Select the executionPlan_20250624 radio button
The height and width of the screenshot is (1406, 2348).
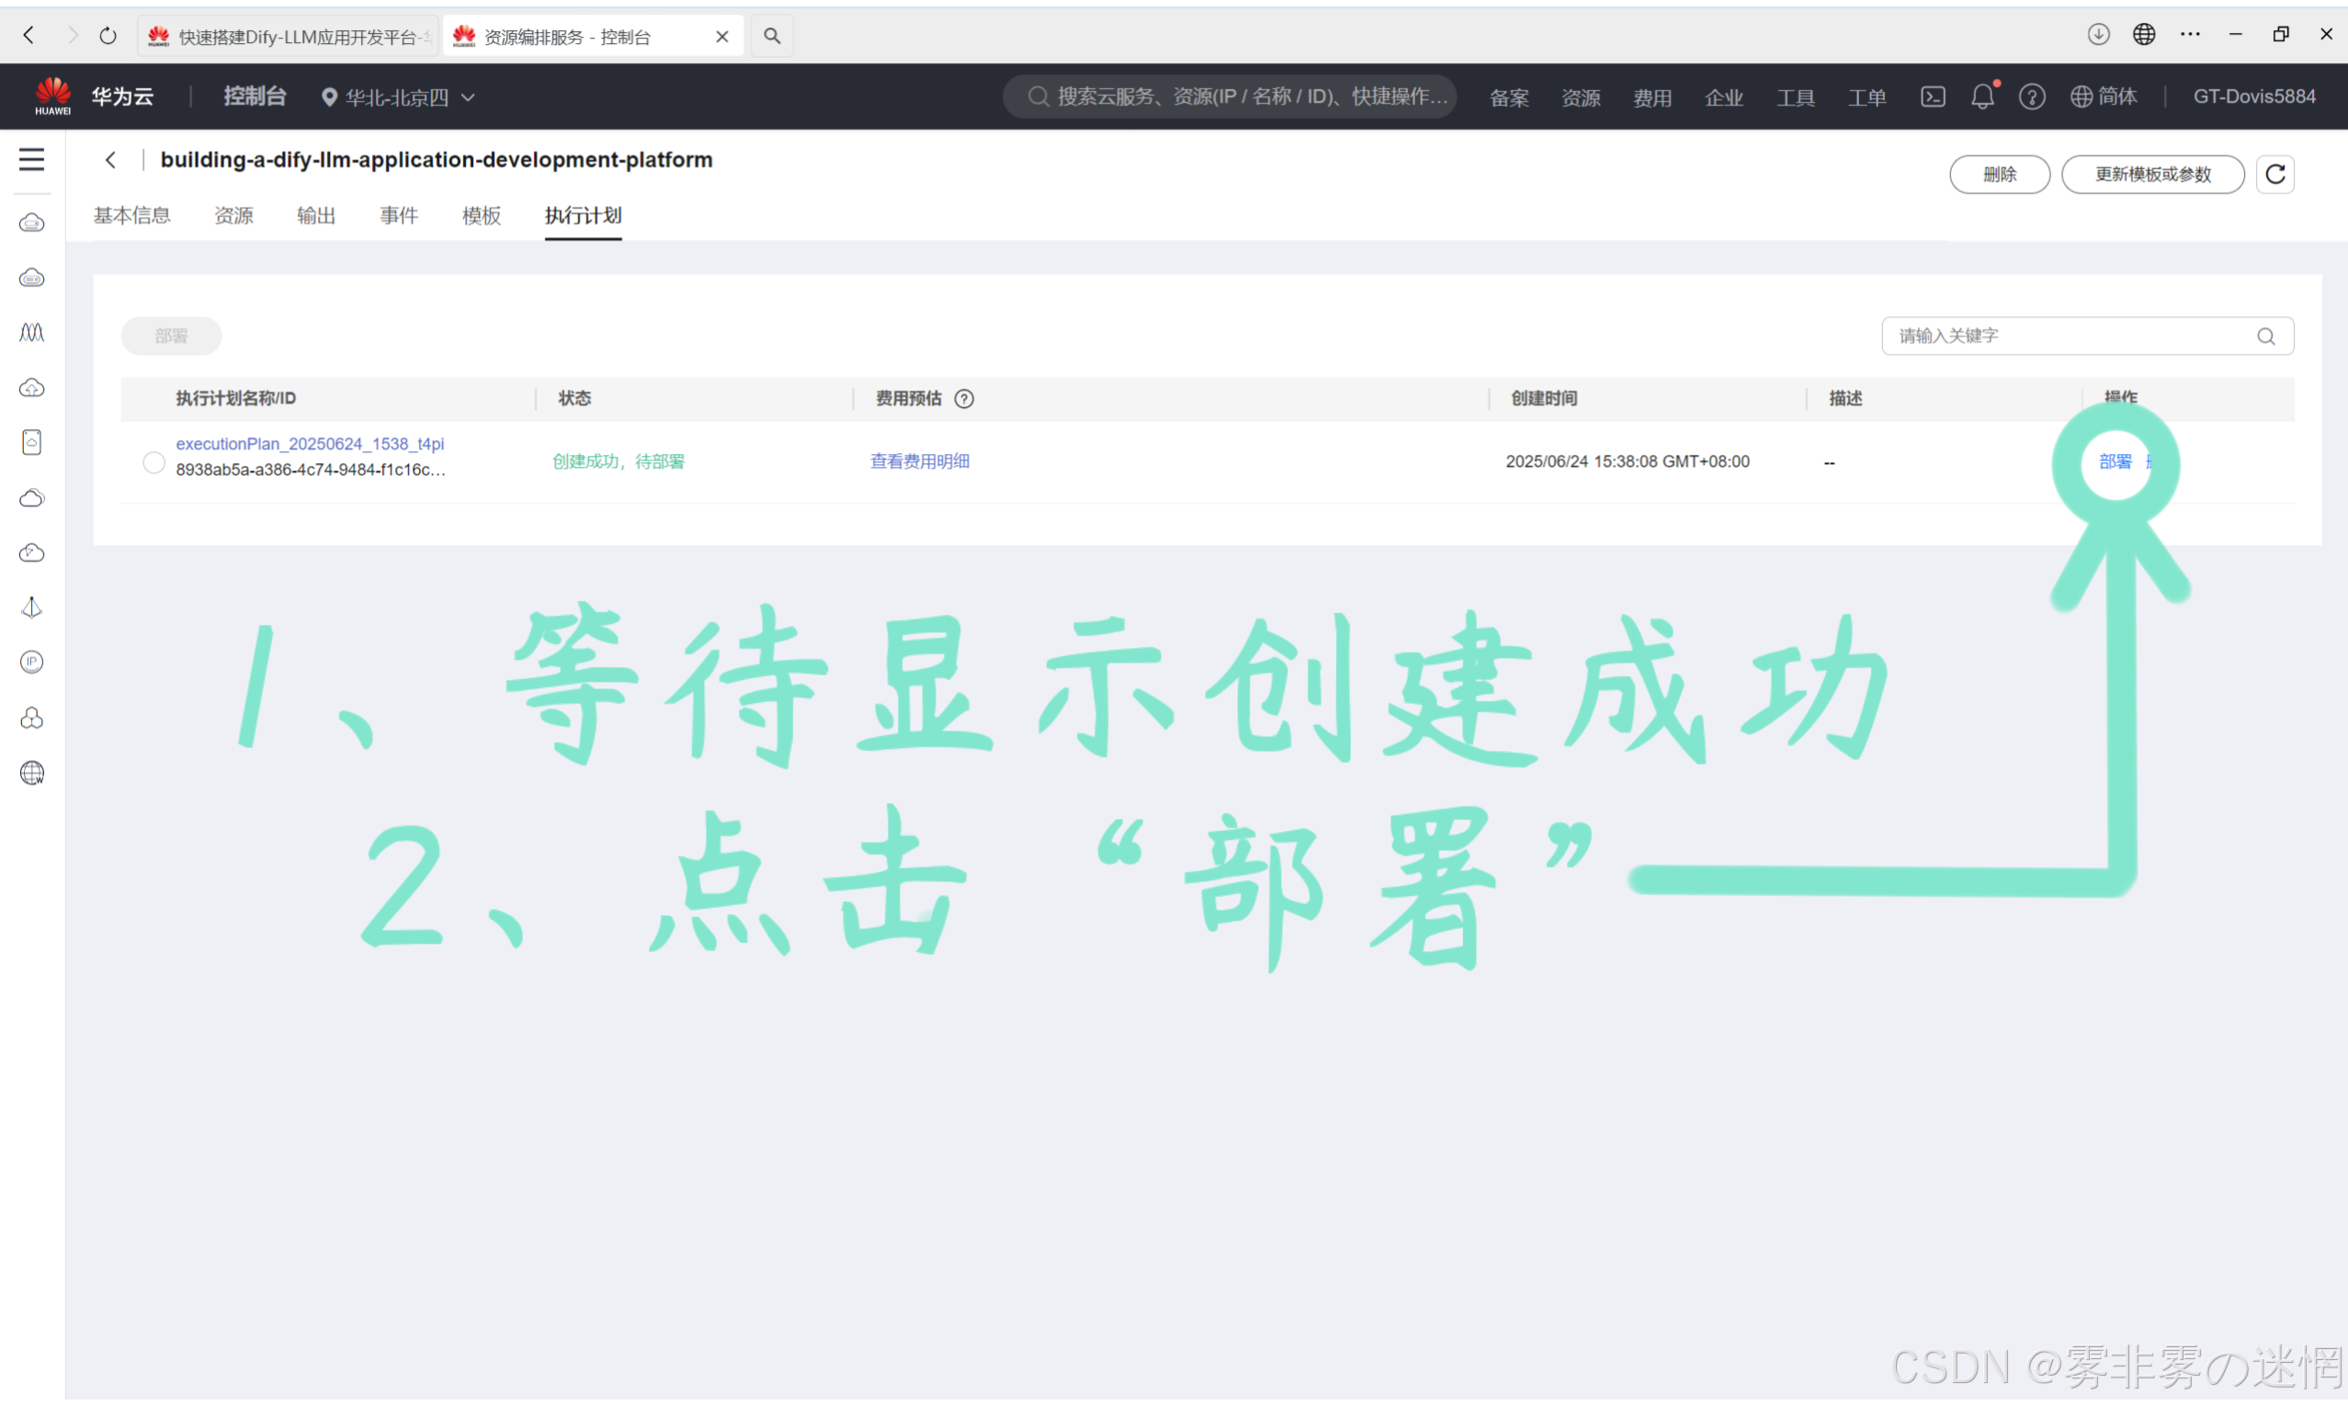[153, 462]
